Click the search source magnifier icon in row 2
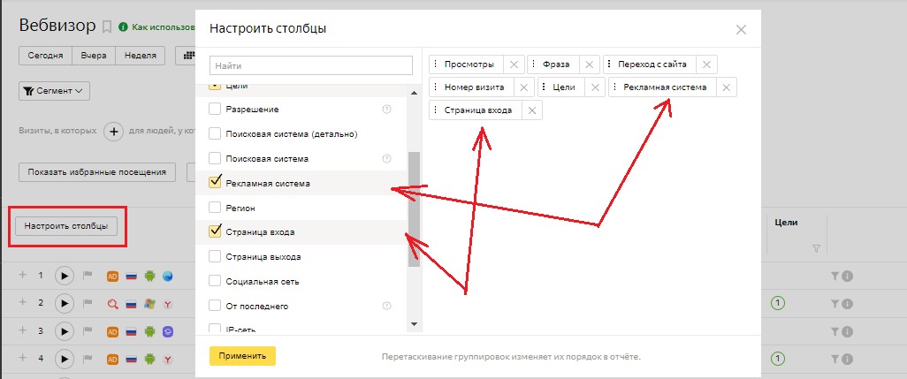Screen dimensions: 907x379 [113, 303]
